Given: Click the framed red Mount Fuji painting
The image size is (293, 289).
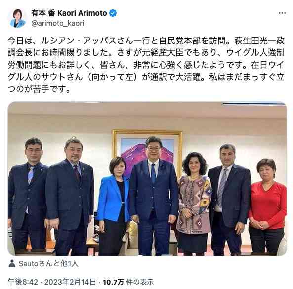Looking at the screenshot, I should 147,150.
